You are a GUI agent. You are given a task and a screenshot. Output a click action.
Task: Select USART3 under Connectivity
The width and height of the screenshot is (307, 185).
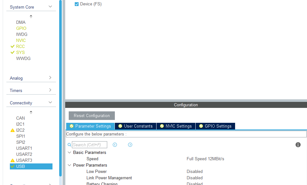pyautogui.click(x=24, y=160)
